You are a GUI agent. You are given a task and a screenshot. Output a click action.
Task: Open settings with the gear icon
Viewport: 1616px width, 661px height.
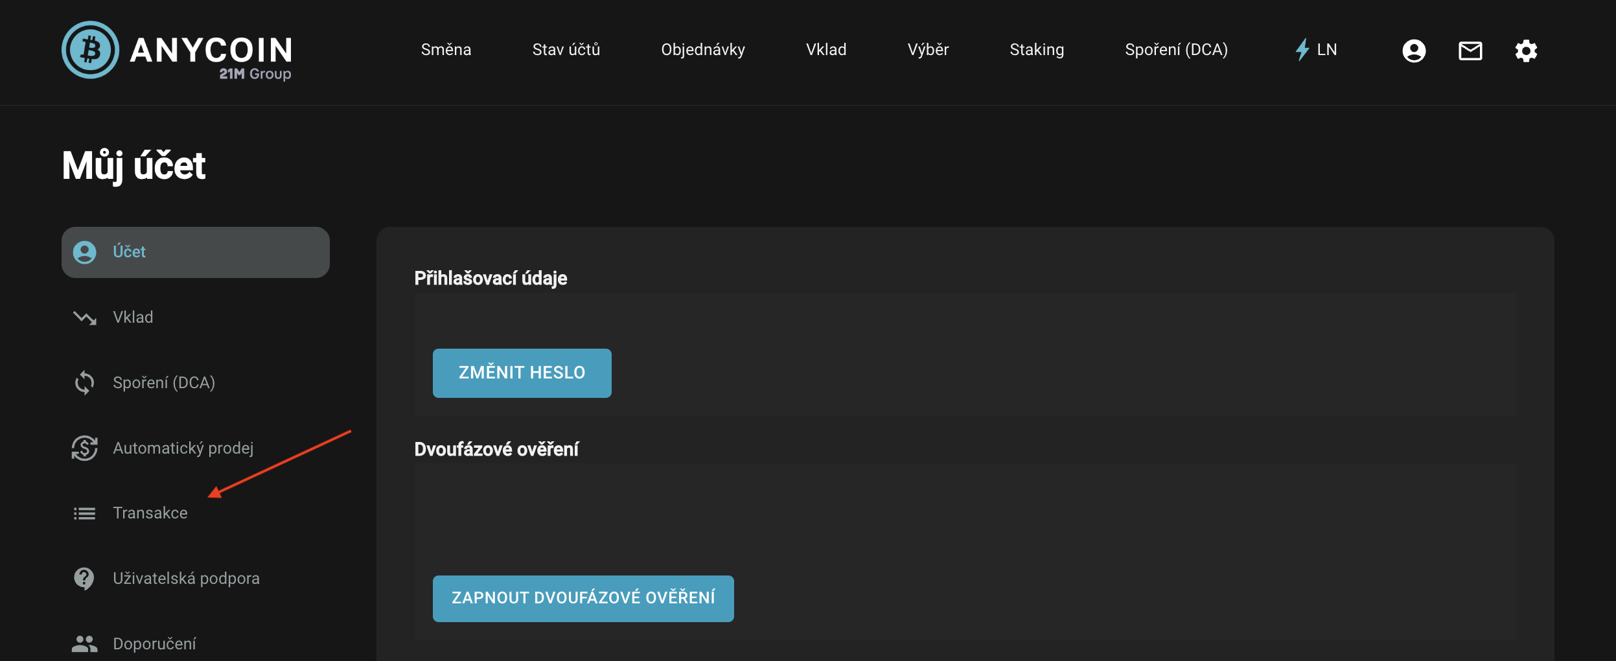point(1525,51)
